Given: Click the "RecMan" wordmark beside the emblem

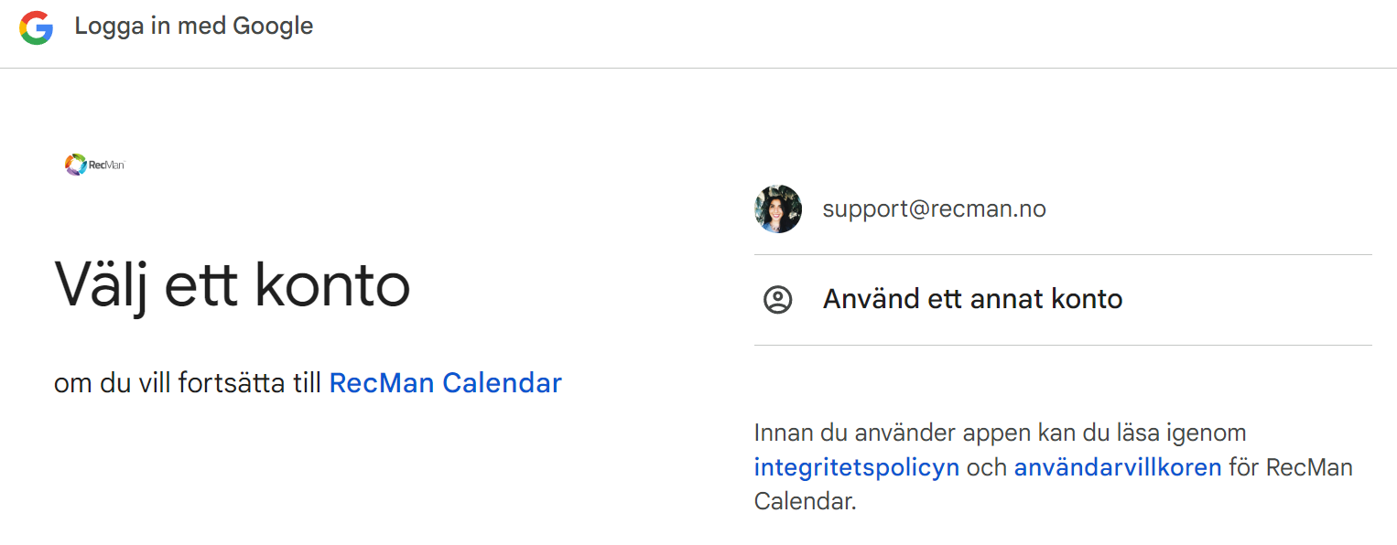Looking at the screenshot, I should click(x=106, y=166).
